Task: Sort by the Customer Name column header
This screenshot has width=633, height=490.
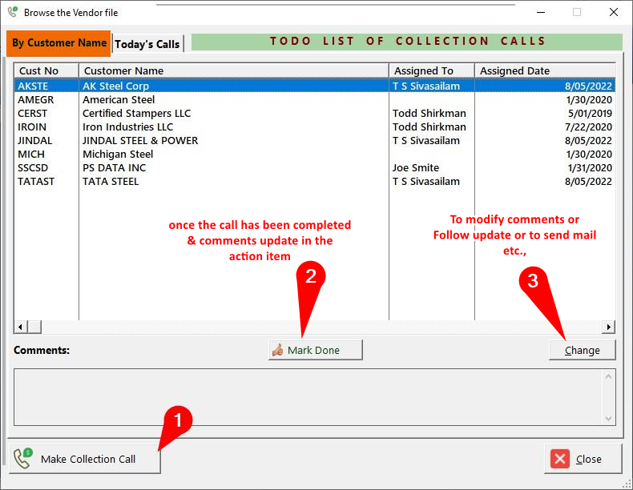Action: [234, 70]
